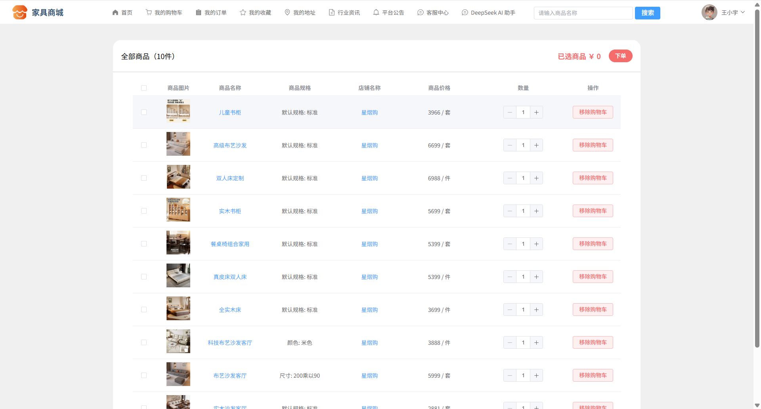
Task: Focus the product name search field
Action: pos(583,13)
